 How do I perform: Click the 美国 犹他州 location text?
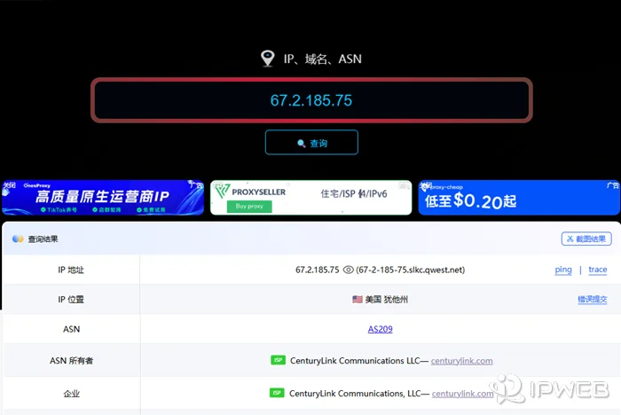tap(386, 300)
